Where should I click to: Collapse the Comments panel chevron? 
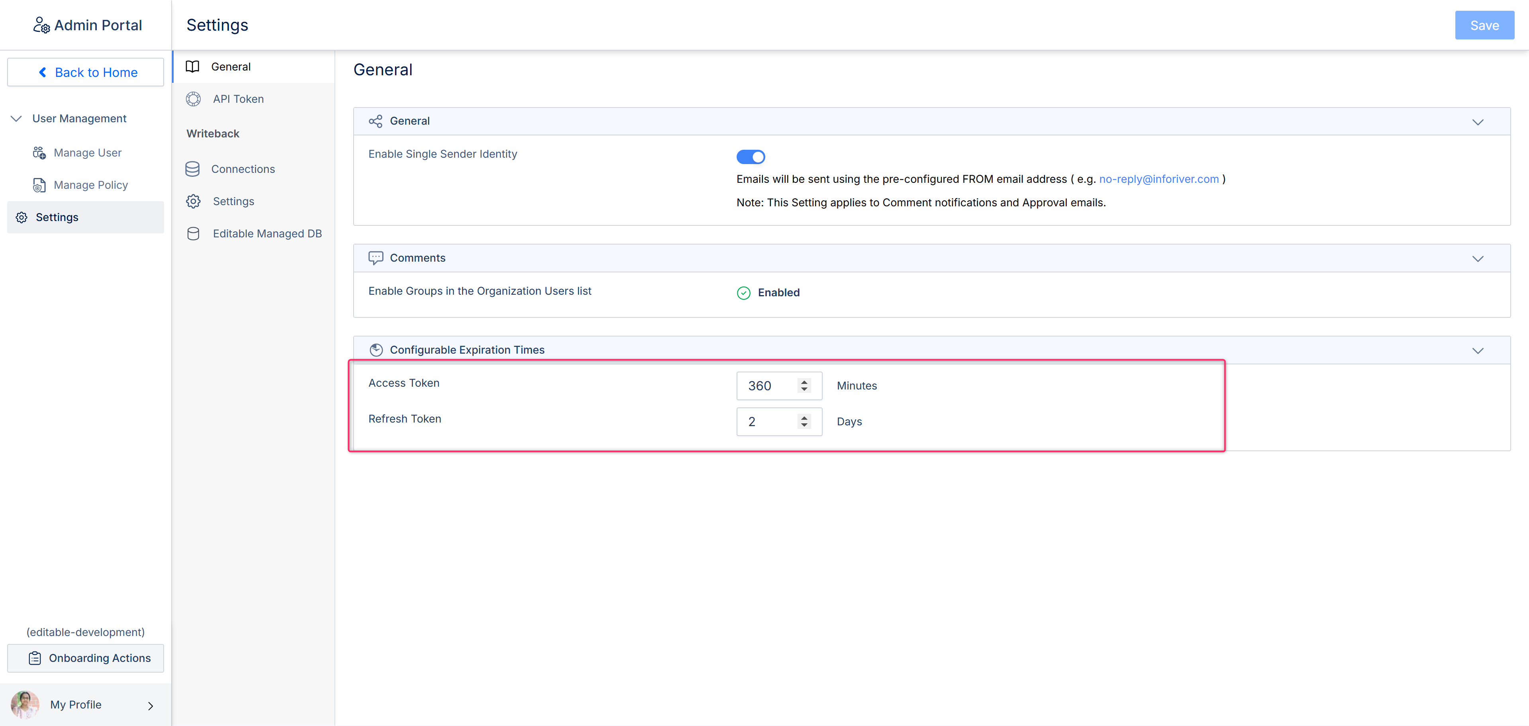(1477, 258)
